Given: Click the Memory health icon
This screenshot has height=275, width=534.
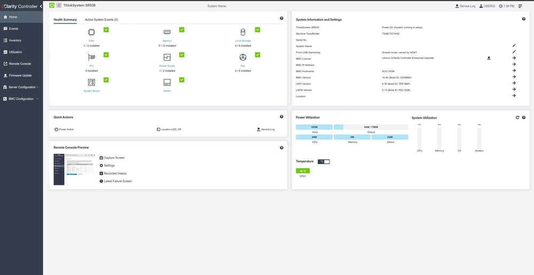Looking at the screenshot, I should point(167,32).
